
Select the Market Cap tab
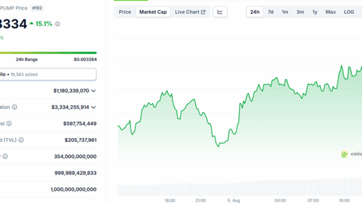(153, 12)
